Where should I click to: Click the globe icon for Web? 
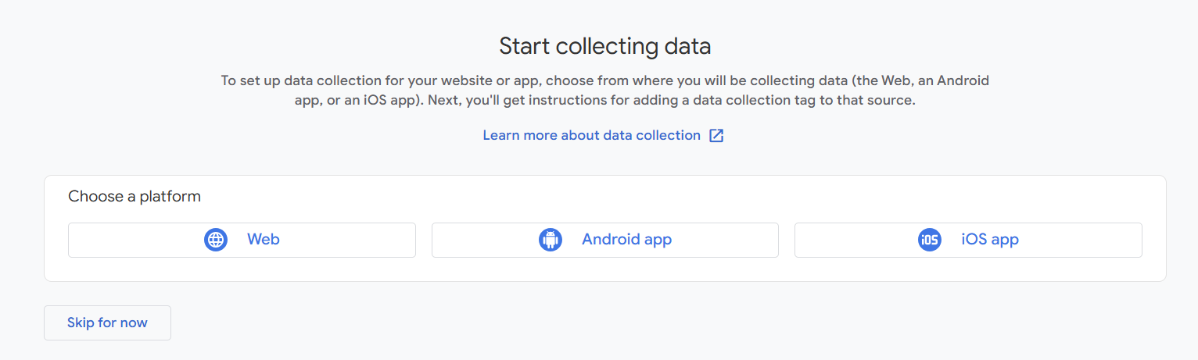click(216, 240)
